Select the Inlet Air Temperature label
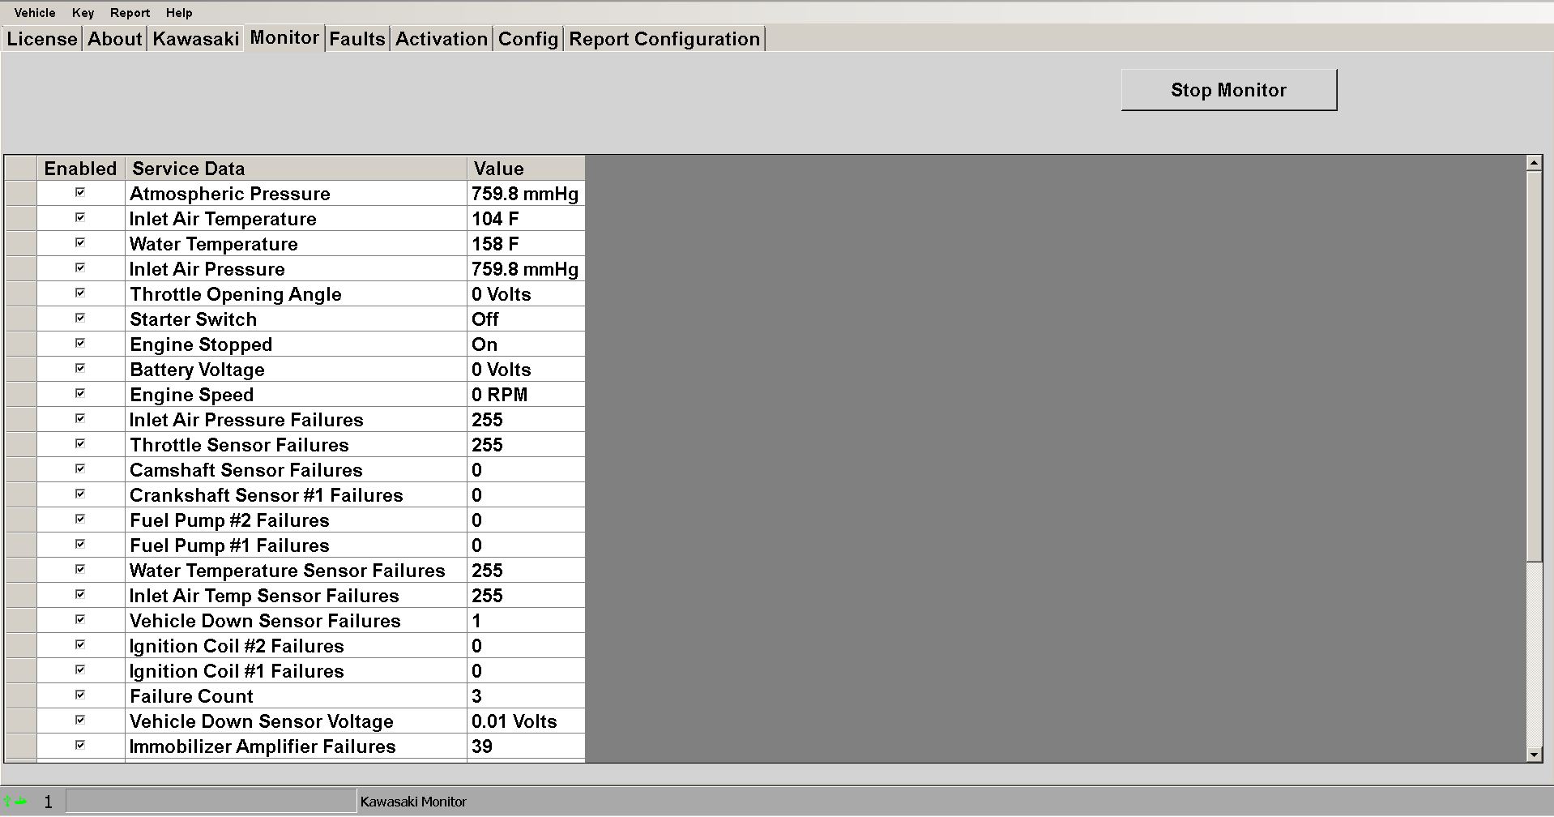1554x817 pixels. click(223, 219)
